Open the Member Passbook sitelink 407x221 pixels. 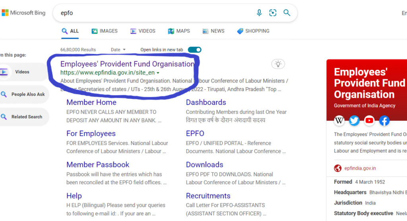tap(98, 165)
